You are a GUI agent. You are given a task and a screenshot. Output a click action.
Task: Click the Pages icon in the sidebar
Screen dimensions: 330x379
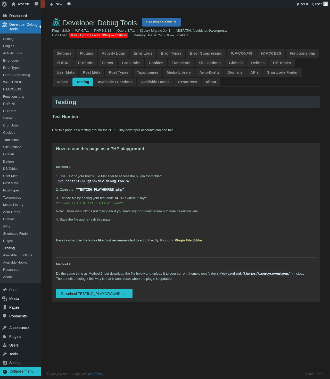click(x=5, y=307)
